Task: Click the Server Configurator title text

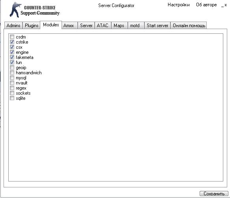Action: pyautogui.click(x=116, y=5)
